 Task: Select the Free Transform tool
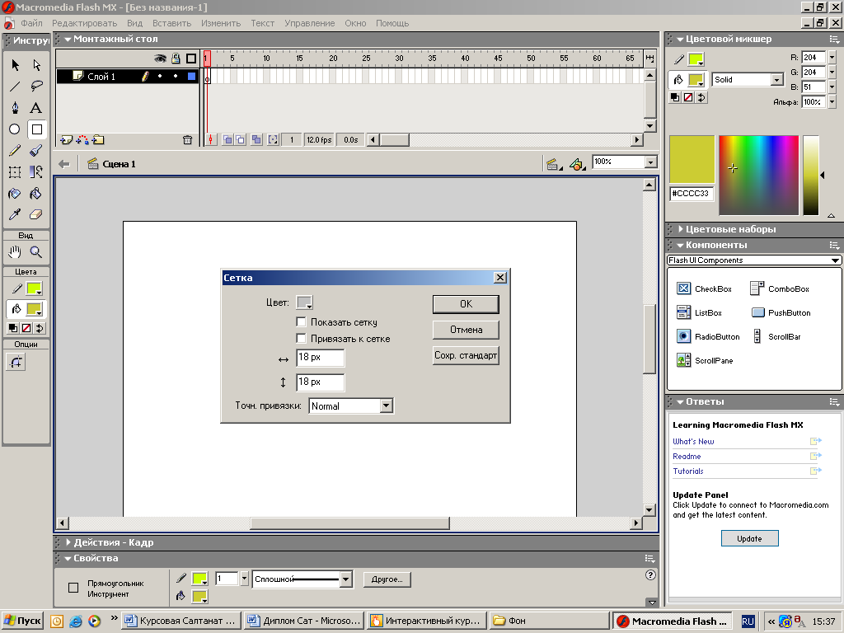(15, 172)
